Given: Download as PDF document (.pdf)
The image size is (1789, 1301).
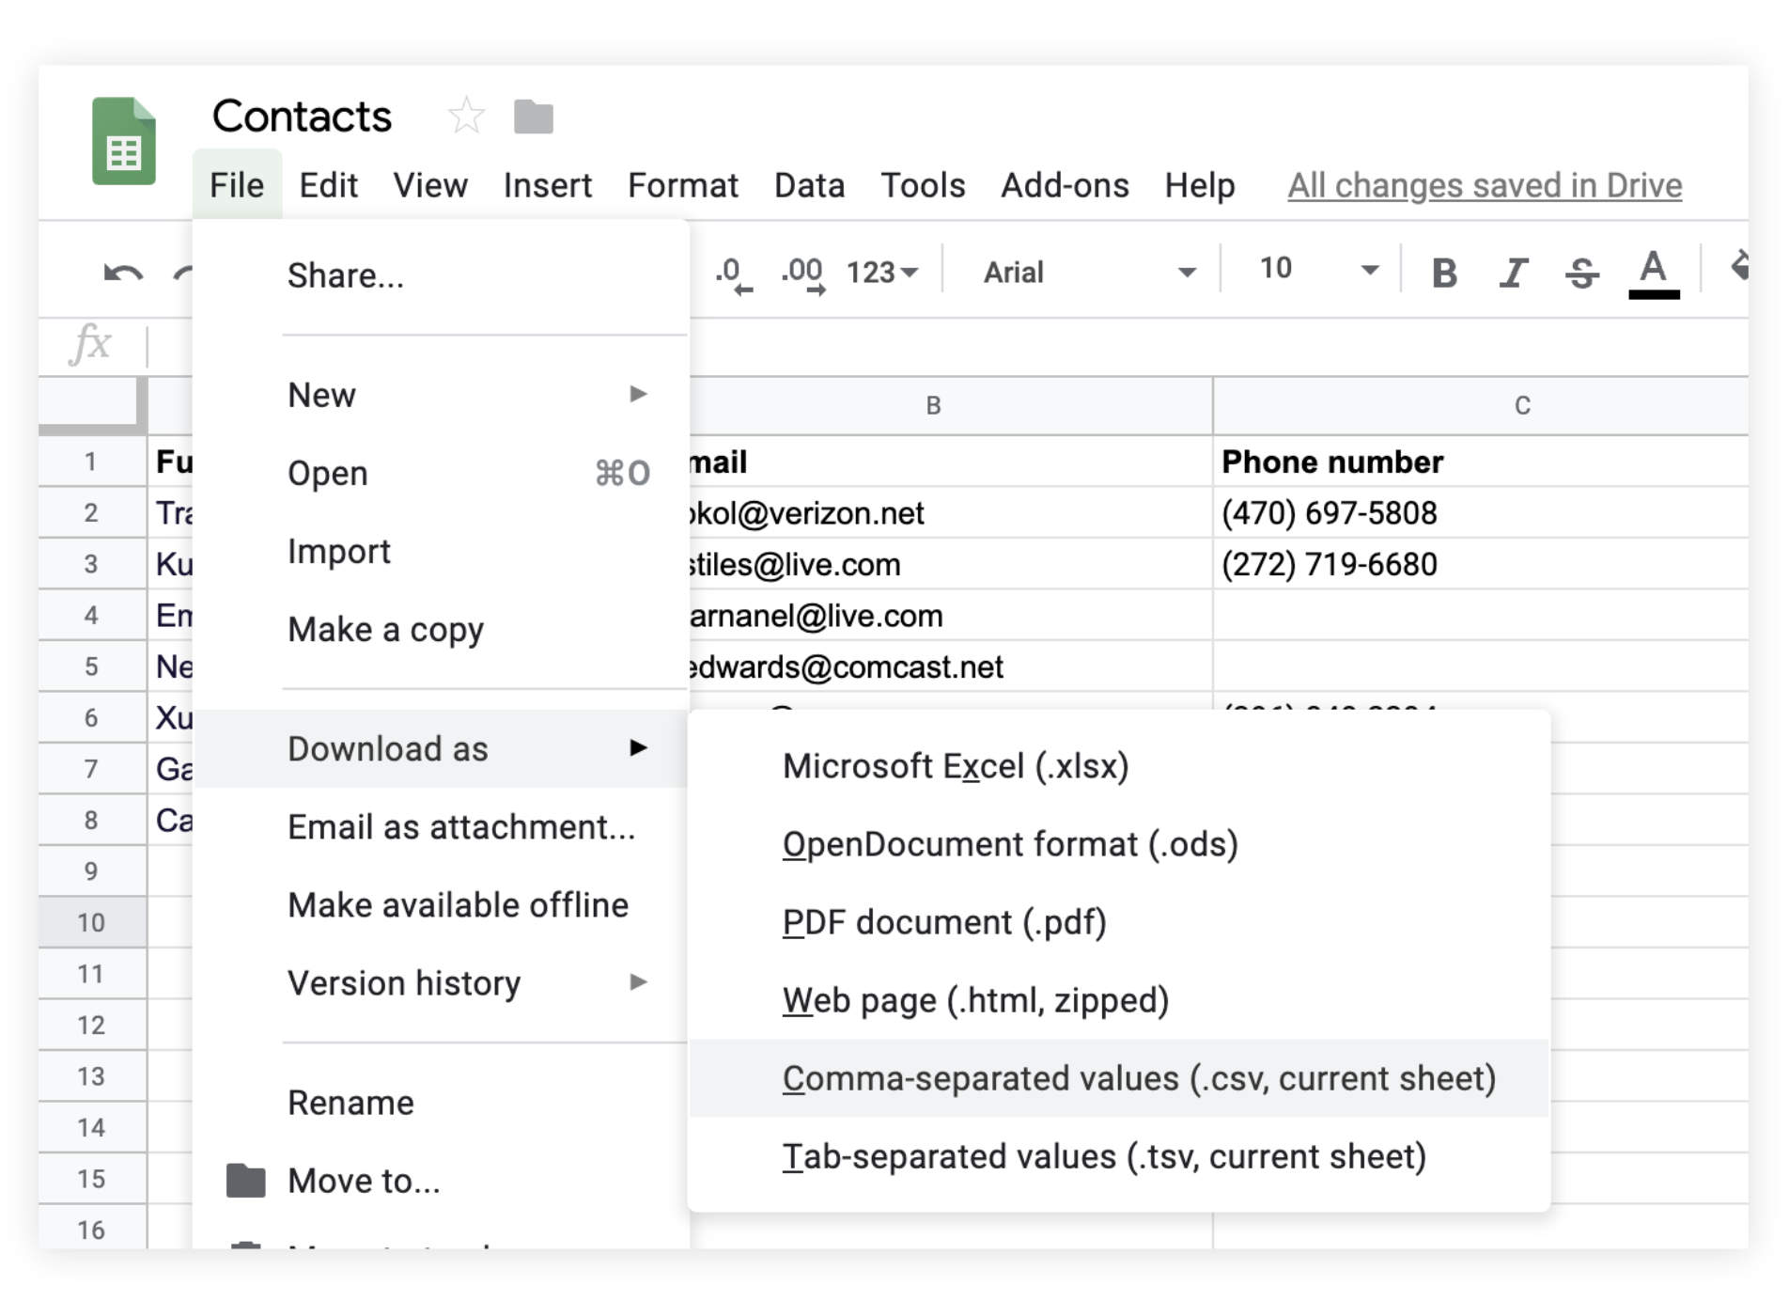Looking at the screenshot, I should tap(1118, 922).
